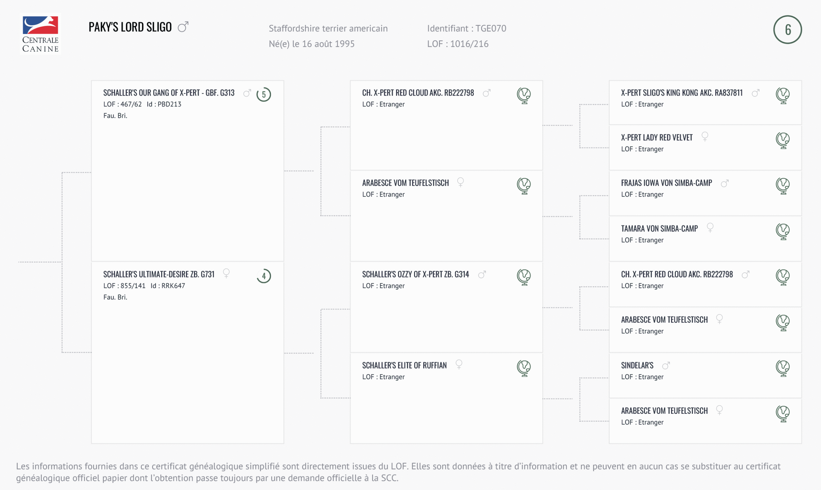Open Schaller's Ultimate-Desire ZB. G731 entry
This screenshot has width=821, height=490.
(158, 274)
